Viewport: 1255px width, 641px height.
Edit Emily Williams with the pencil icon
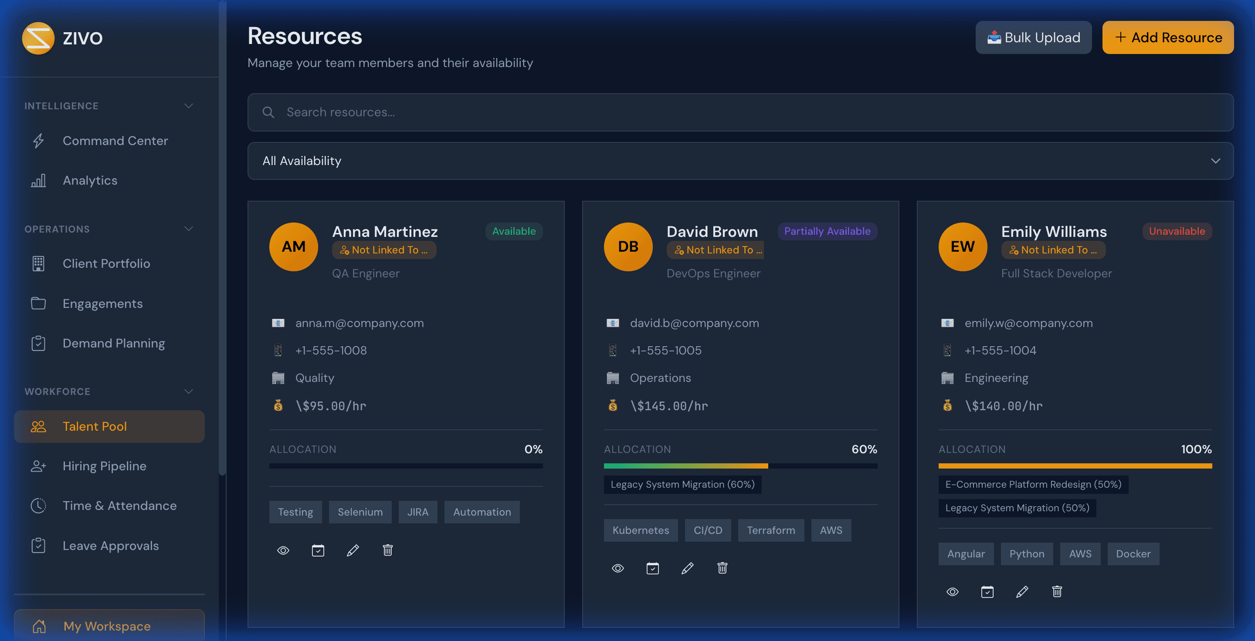(x=1022, y=592)
